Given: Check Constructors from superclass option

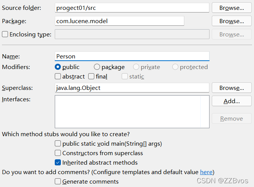Looking at the screenshot, I should [x=58, y=153].
